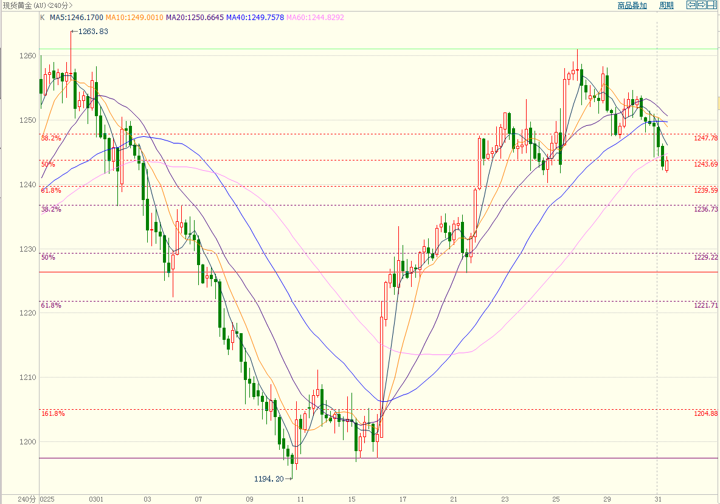Toggle the split-panel layout icon
720x504 pixels.
tap(711, 5)
